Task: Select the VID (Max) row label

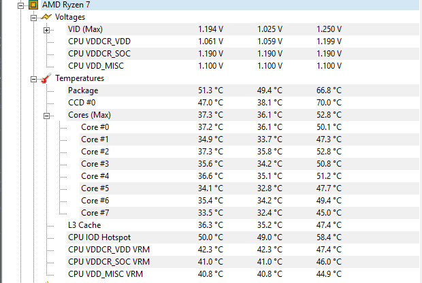Action: click(85, 29)
